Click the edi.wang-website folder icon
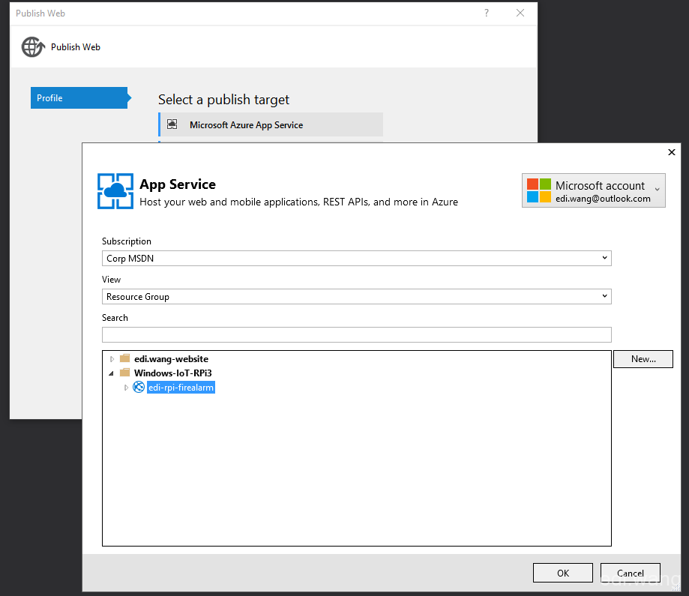The image size is (689, 596). [x=125, y=358]
